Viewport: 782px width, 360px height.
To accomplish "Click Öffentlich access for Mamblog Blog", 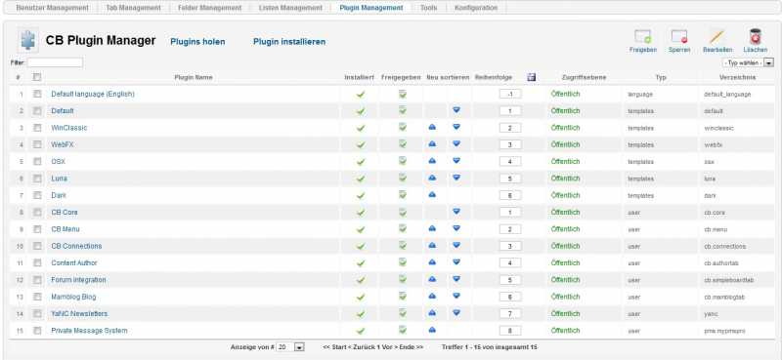I will [x=566, y=297].
